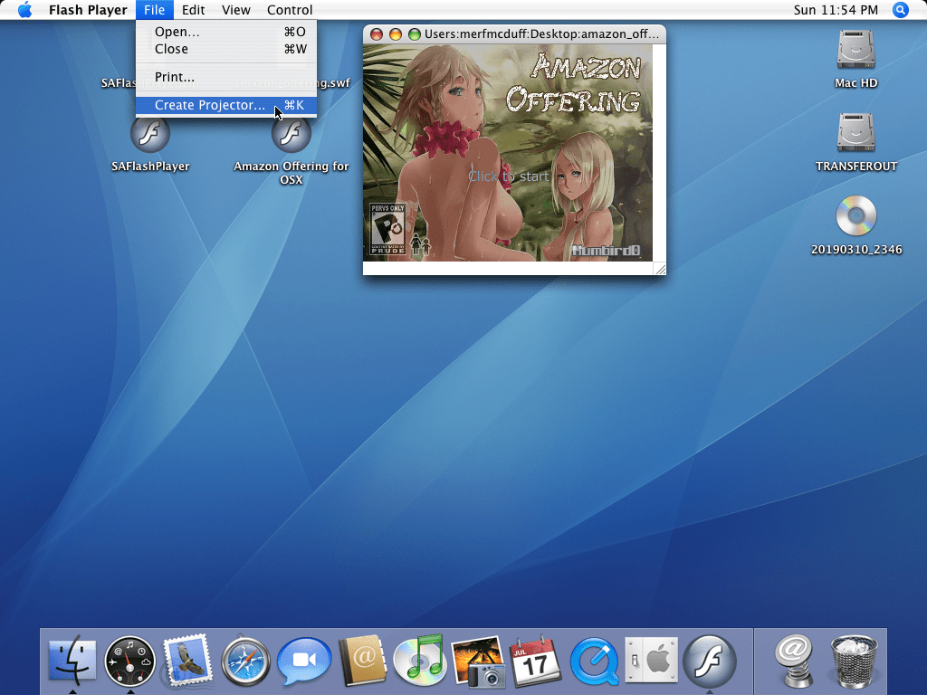
Task: Select the Mac HD drive icon
Action: tap(855, 51)
